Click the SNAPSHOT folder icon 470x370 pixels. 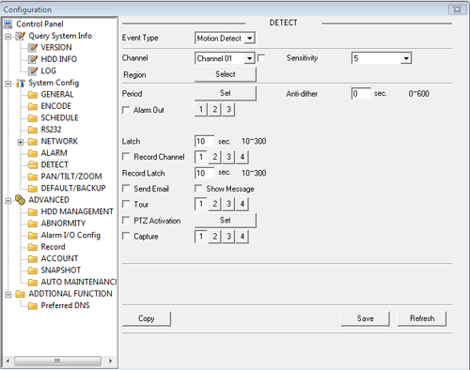(33, 270)
